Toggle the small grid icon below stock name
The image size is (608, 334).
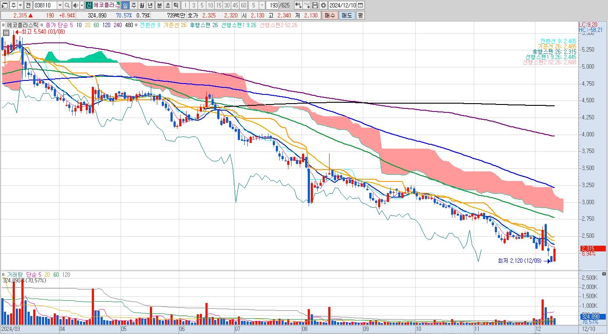coord(6,32)
